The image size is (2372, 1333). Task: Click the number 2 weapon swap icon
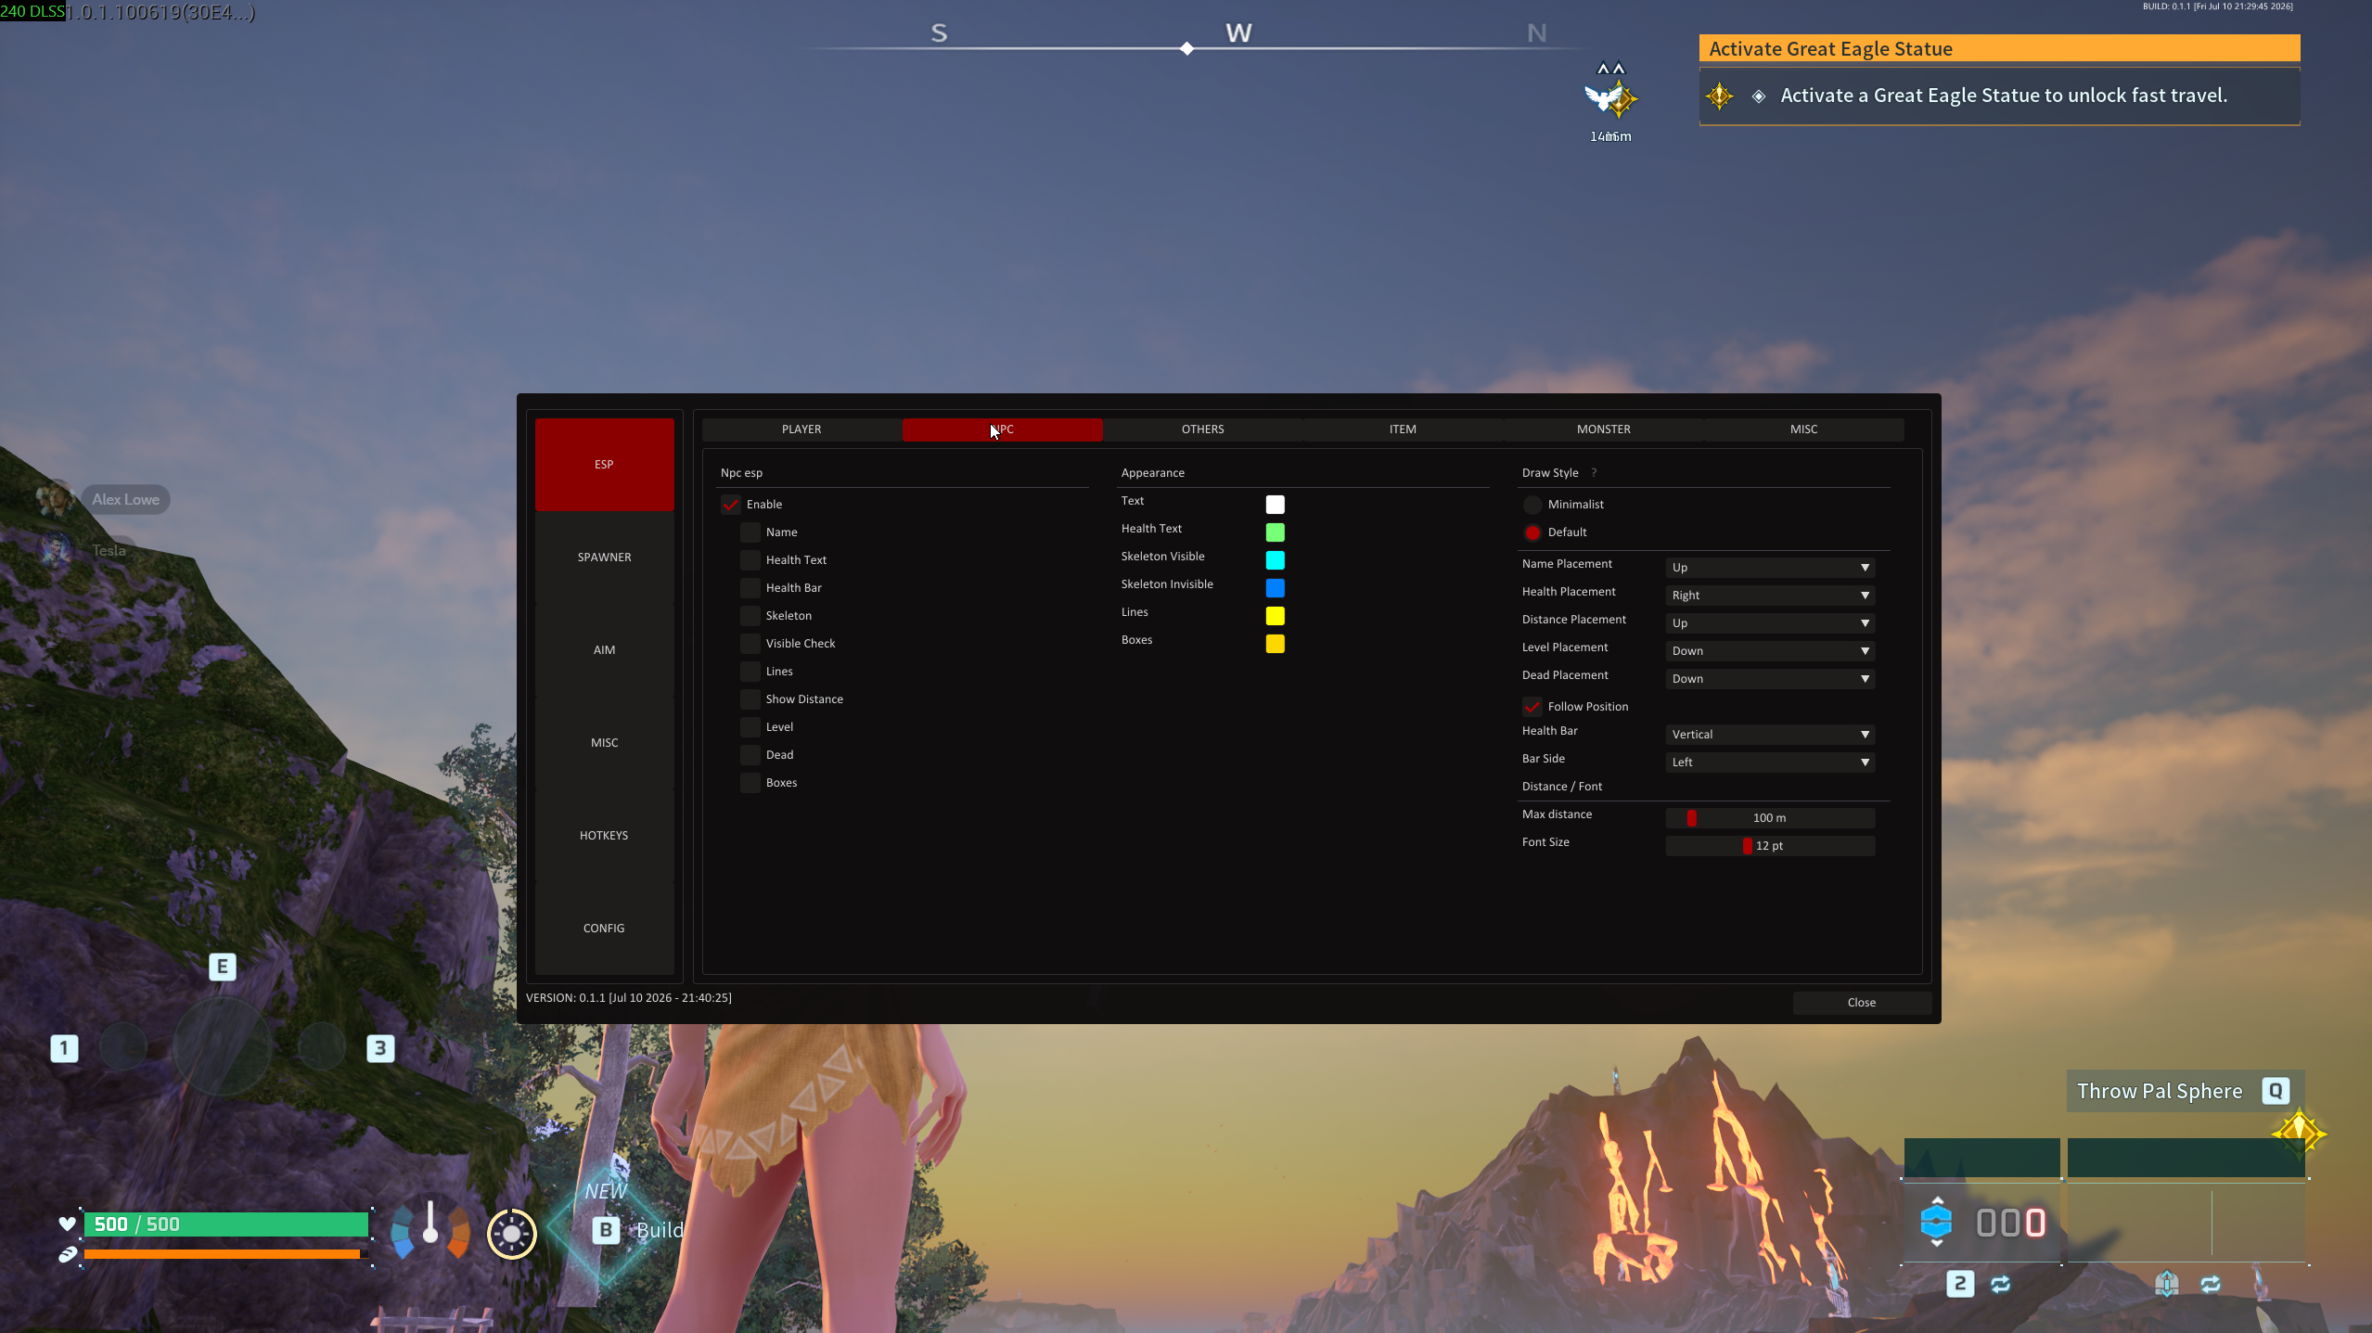[x=1959, y=1284]
